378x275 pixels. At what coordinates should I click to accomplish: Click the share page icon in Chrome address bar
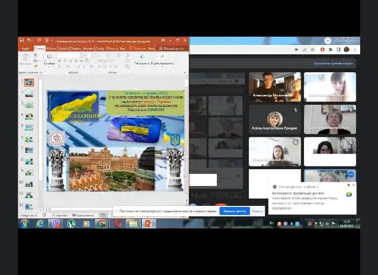coord(304,50)
